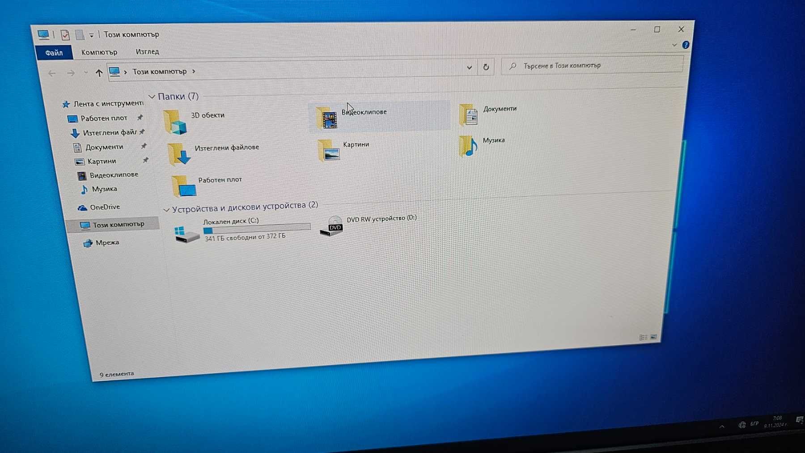Collapse the Устройства и дискови устройства group
805x453 pixels.
click(x=166, y=210)
